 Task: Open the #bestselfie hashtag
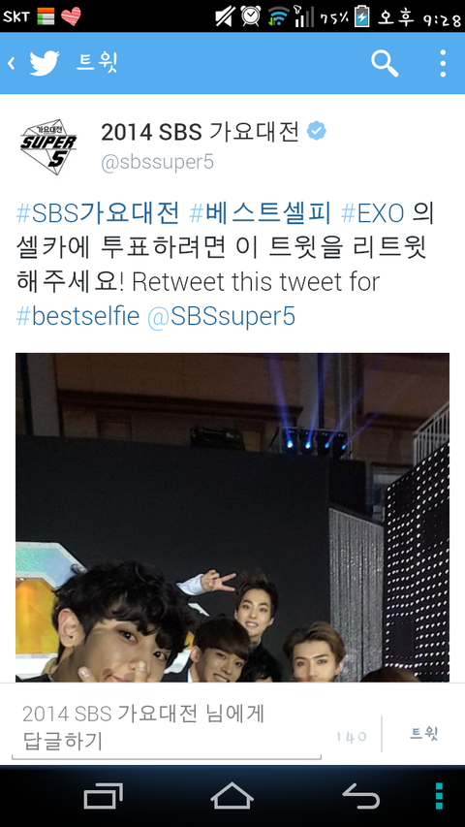tap(77, 316)
